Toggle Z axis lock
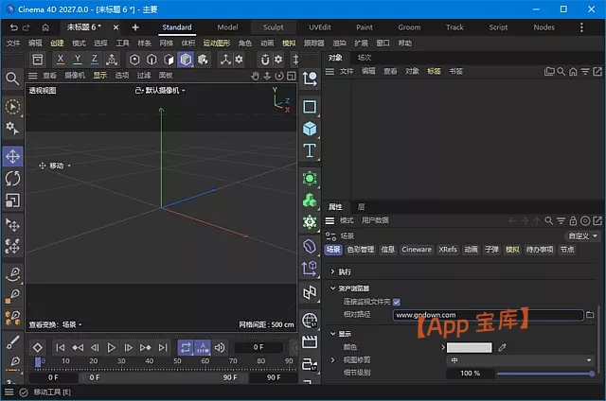Image resolution: width=606 pixels, height=401 pixels. point(95,60)
